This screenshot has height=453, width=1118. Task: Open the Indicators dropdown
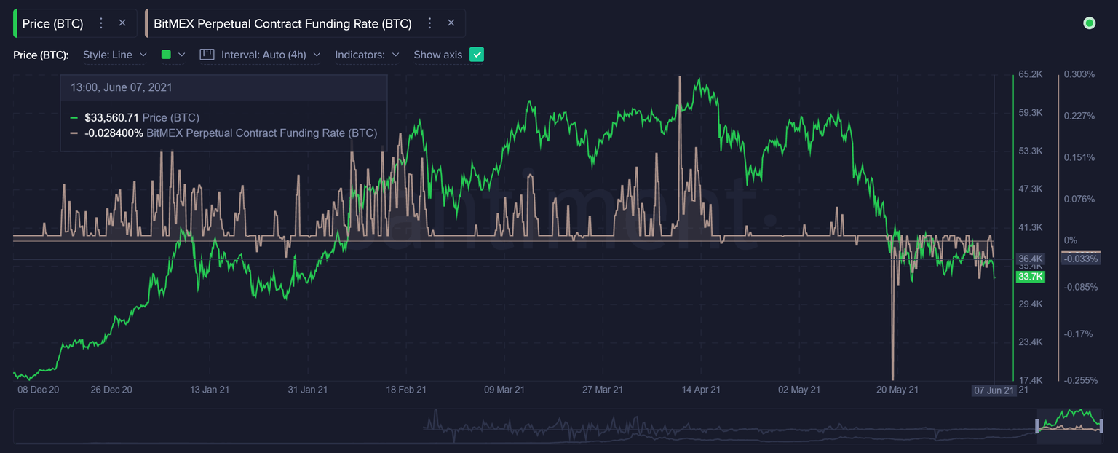(x=366, y=54)
